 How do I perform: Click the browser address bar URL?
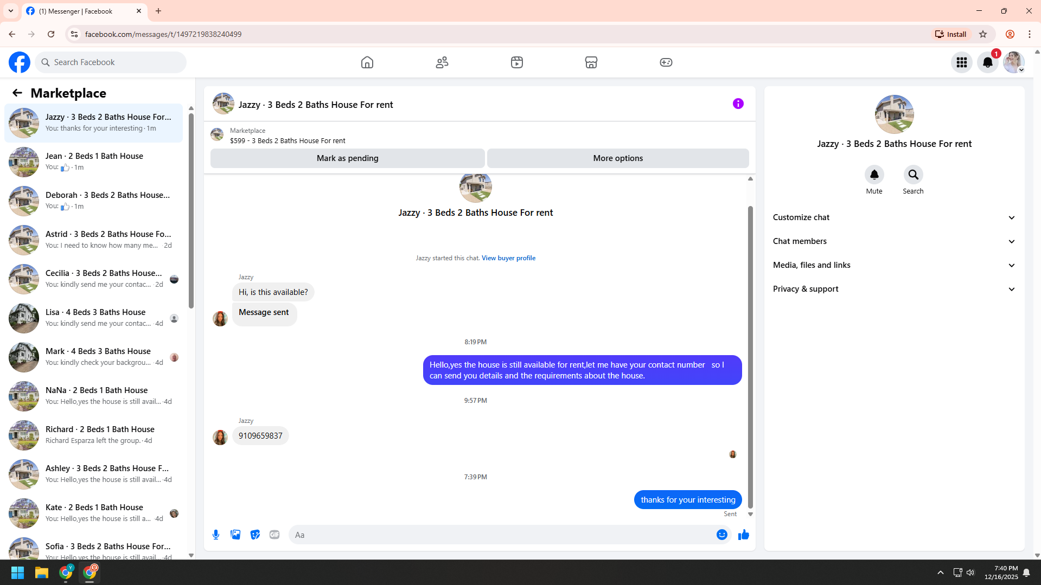click(163, 34)
